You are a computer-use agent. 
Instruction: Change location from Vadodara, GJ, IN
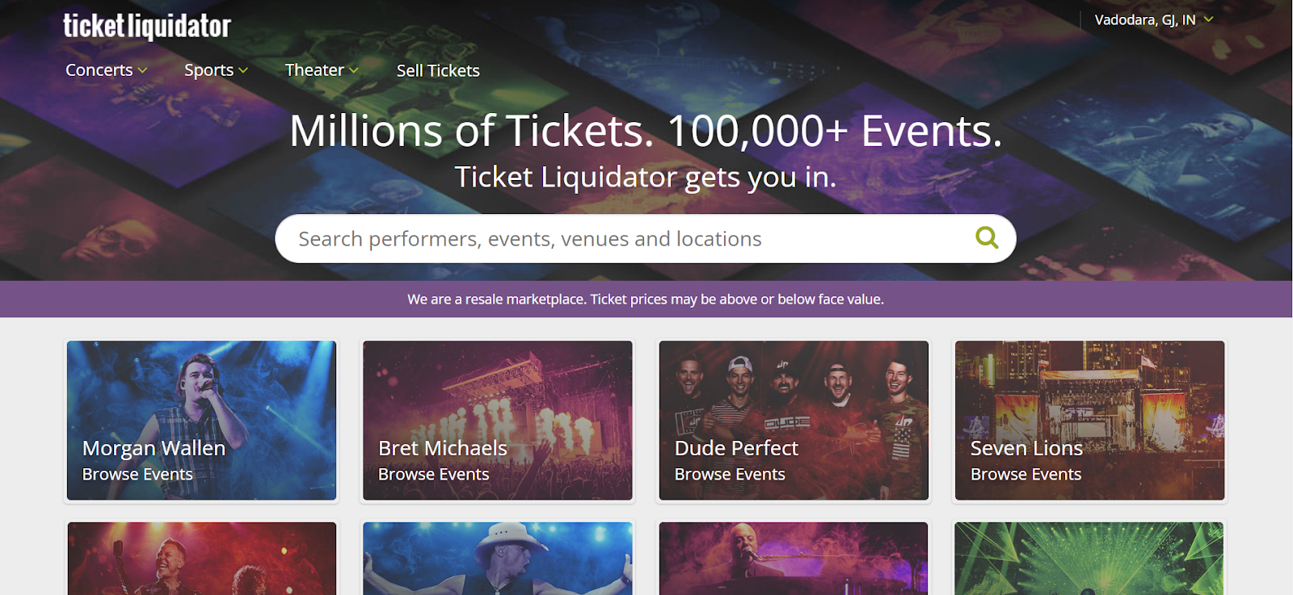pos(1144,20)
